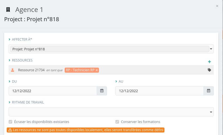Open the calendar picker for the DU date
Screen dimensions: 223x135
[x=102, y=91]
